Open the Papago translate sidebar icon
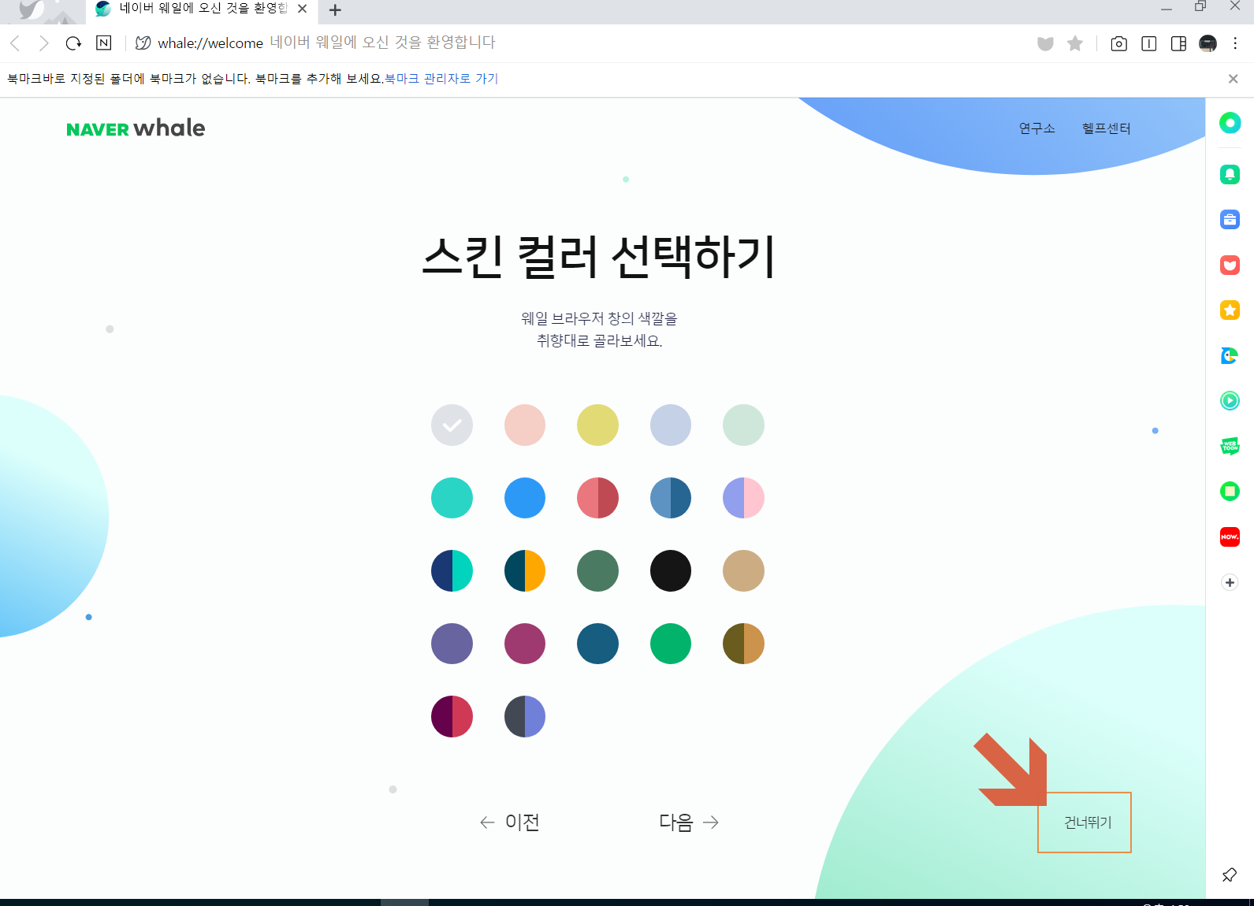 (x=1230, y=355)
